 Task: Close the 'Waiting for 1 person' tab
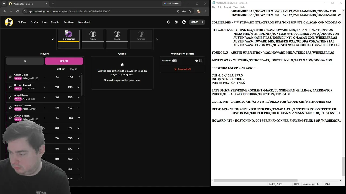[46, 4]
